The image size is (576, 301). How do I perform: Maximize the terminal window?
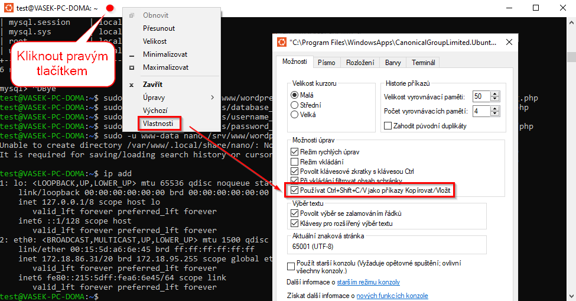click(536, 8)
